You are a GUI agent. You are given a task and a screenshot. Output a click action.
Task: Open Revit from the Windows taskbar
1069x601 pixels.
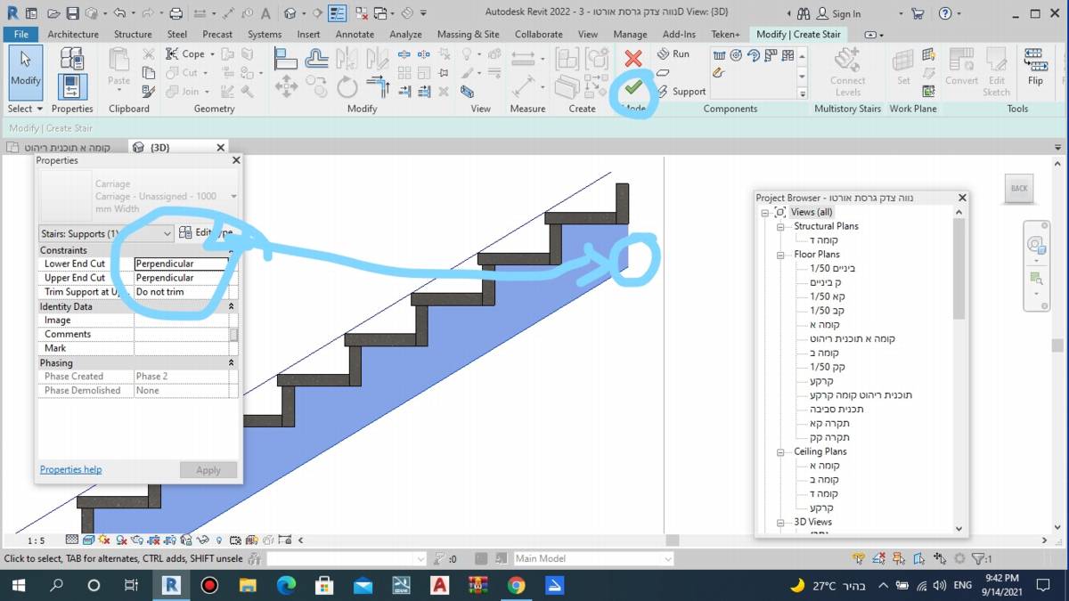[x=170, y=585]
